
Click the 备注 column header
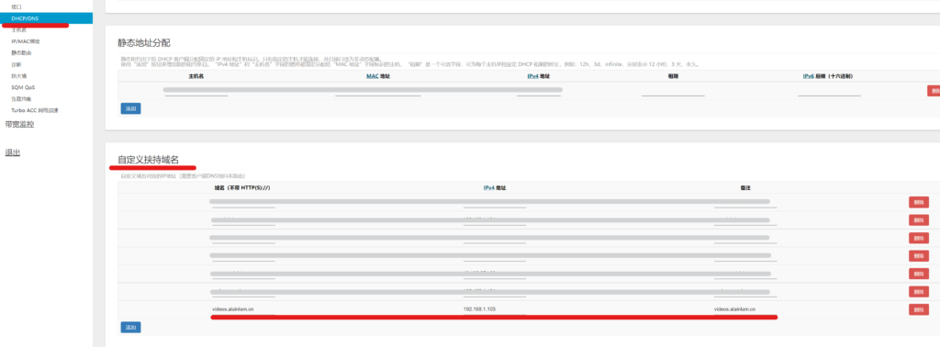pyautogui.click(x=745, y=187)
